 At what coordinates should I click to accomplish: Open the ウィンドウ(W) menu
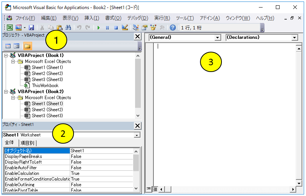click(238, 18)
